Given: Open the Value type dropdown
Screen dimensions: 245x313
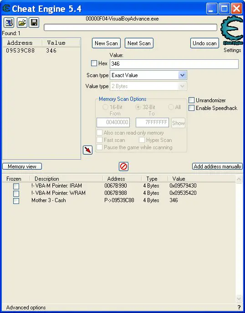Looking at the screenshot, I should (148, 86).
